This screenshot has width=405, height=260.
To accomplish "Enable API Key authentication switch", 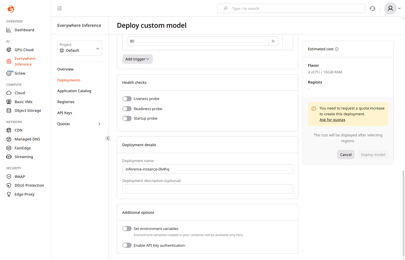I will click(x=127, y=245).
